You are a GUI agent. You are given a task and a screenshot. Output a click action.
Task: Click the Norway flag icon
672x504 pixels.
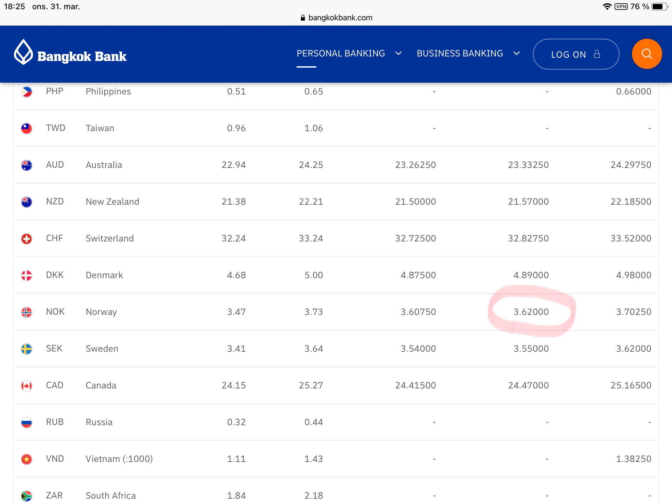[x=27, y=312]
